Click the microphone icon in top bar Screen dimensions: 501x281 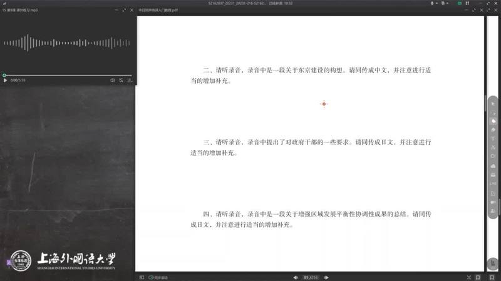click(432, 3)
